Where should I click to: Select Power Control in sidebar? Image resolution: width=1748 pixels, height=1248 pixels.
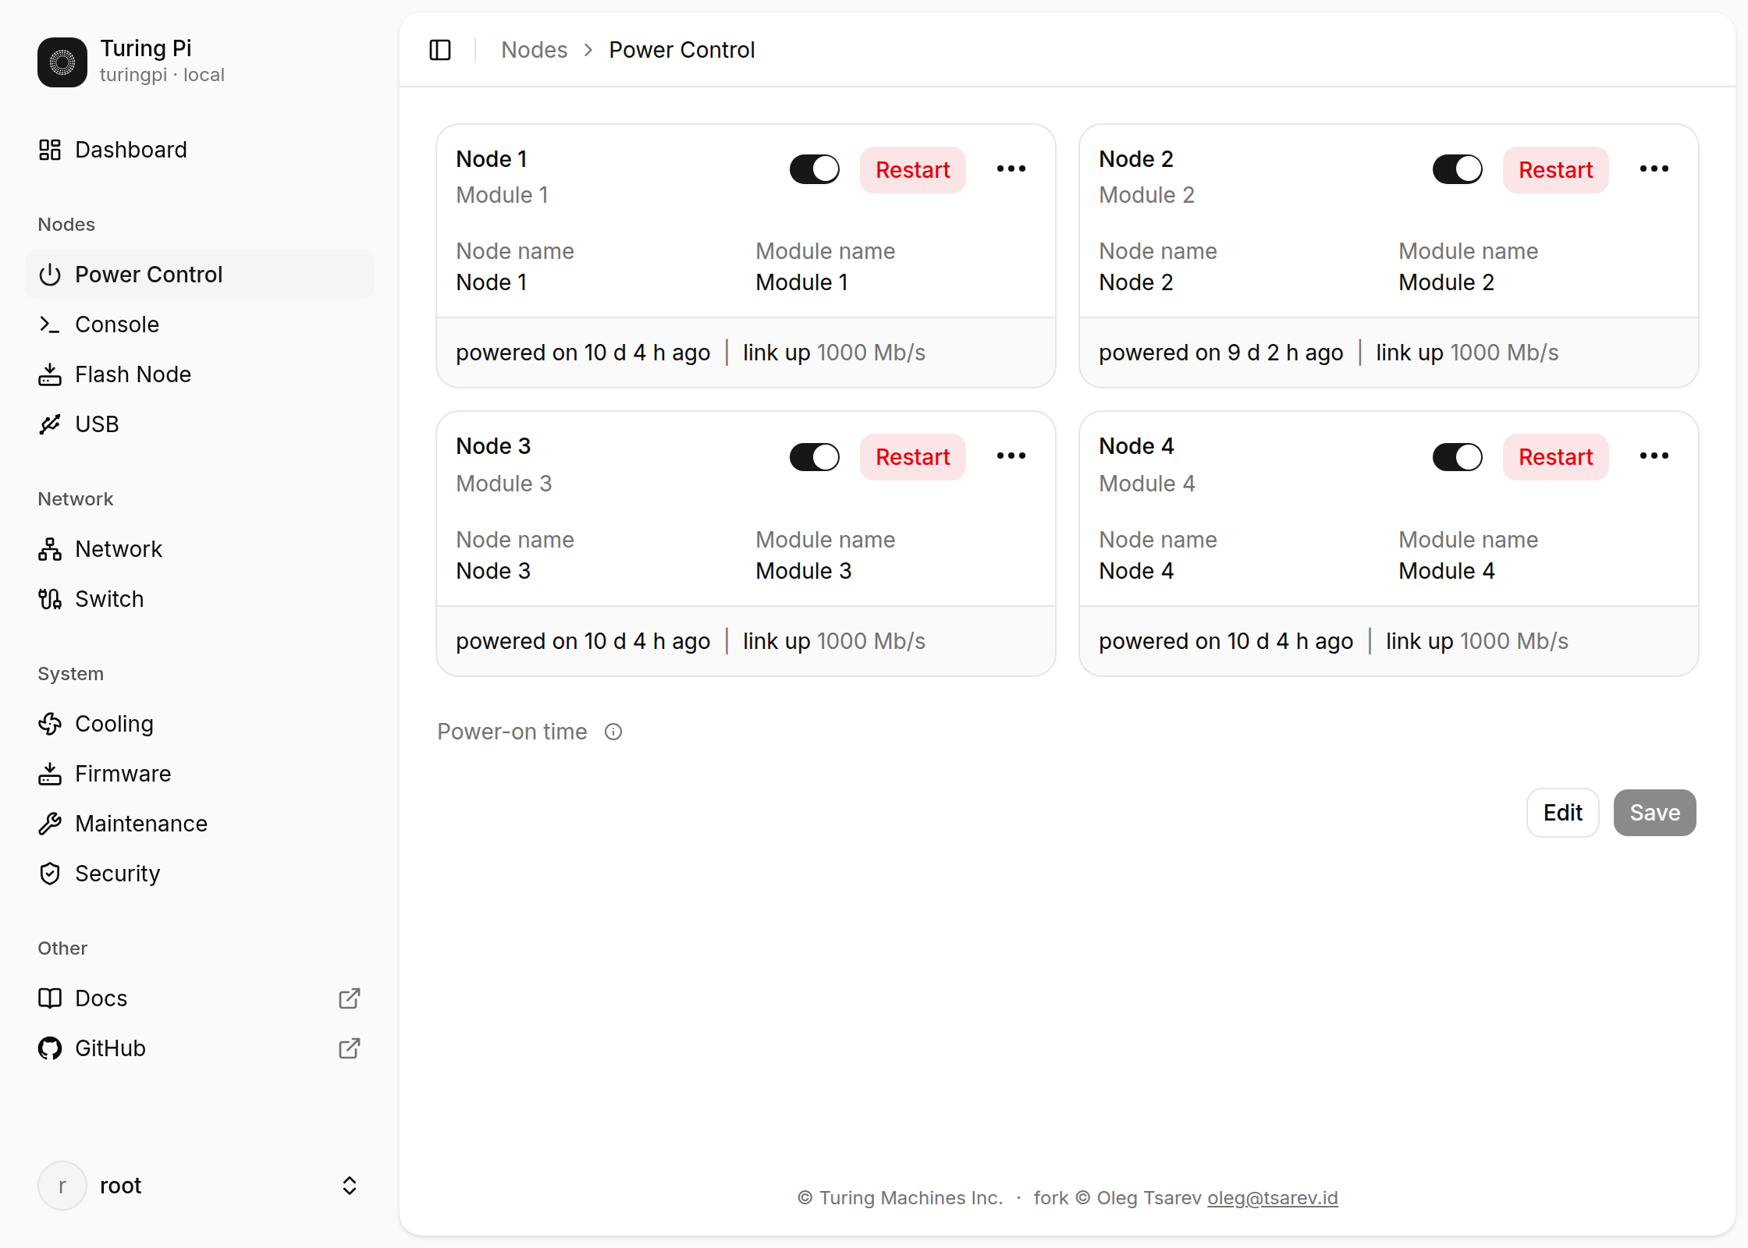point(200,275)
